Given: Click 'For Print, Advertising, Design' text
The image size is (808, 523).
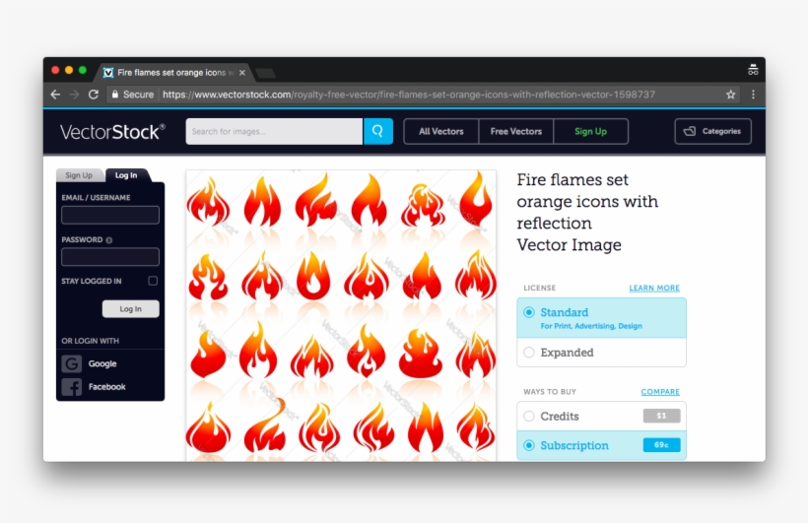Looking at the screenshot, I should (x=591, y=326).
